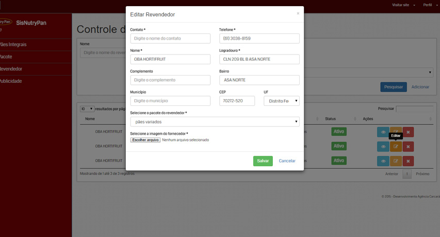The image size is (440, 237).
Task: Open Pacote in the sidebar
Action: click(x=36, y=57)
